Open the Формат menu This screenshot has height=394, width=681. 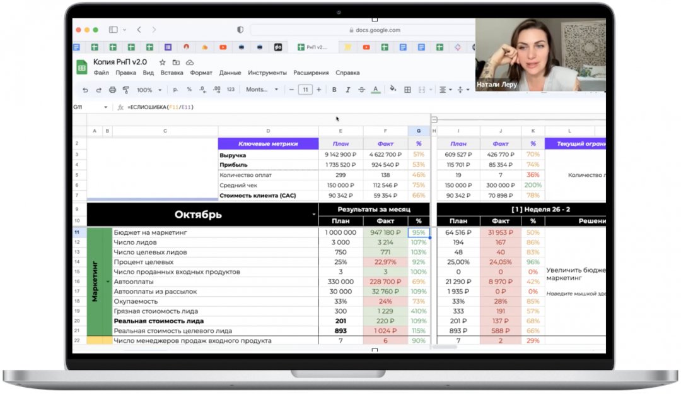pos(201,73)
